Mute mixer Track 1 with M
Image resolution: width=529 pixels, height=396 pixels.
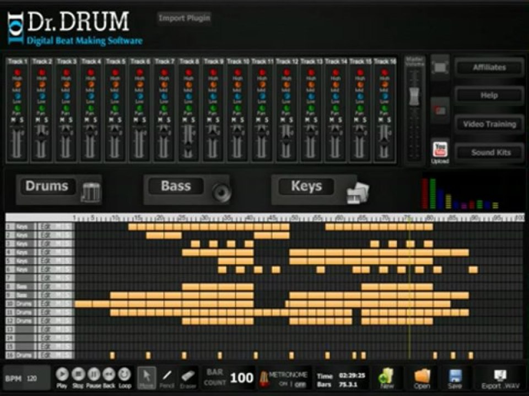13,120
